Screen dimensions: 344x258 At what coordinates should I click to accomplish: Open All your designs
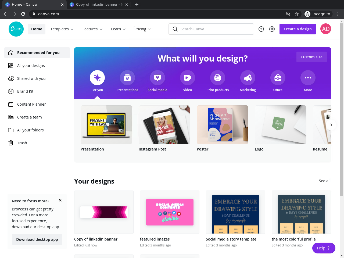pos(37,66)
